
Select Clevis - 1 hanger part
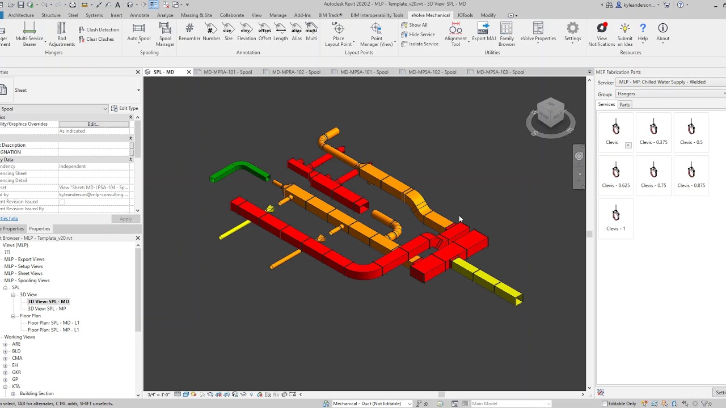(x=615, y=218)
